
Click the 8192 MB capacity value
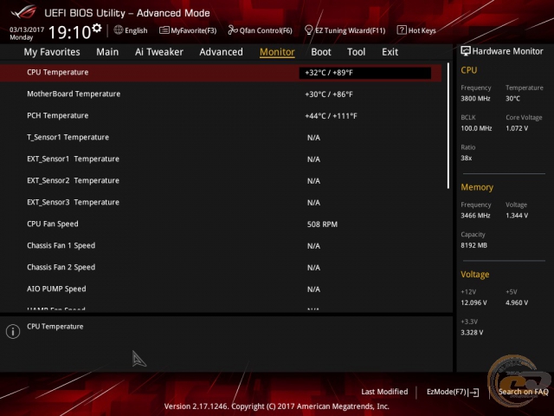473,245
